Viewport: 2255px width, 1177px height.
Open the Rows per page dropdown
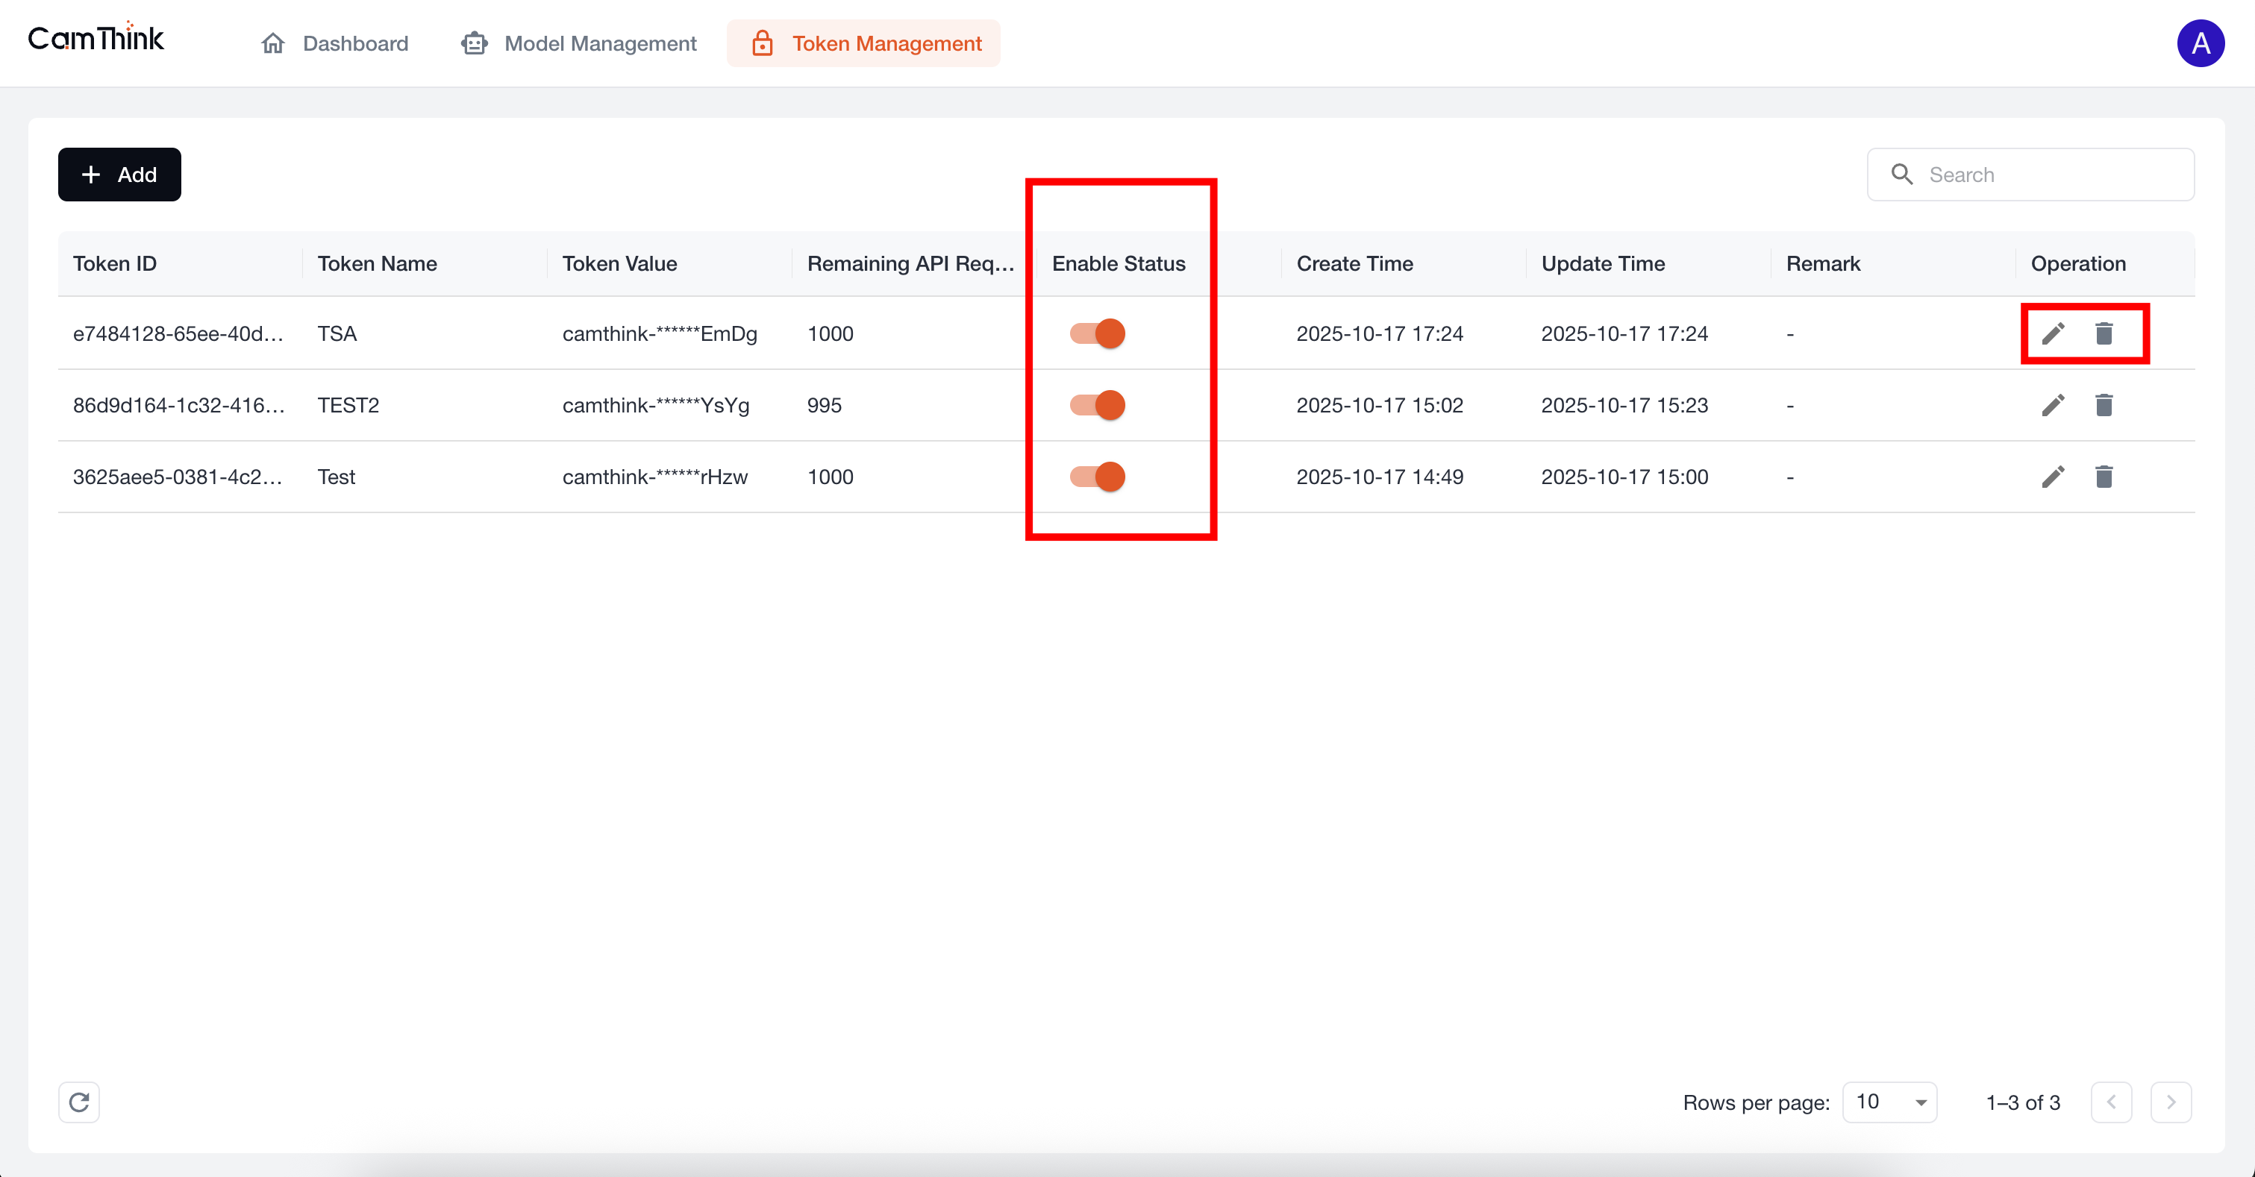1889,1102
